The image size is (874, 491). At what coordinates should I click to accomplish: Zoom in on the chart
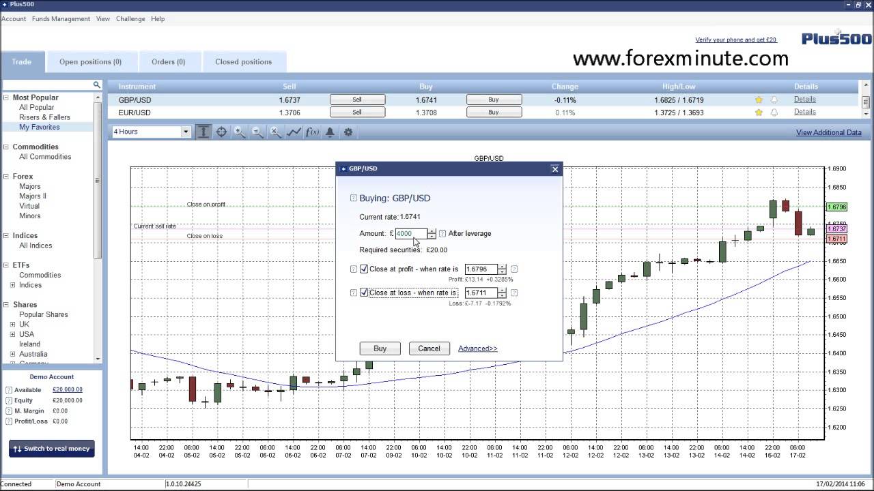click(240, 132)
